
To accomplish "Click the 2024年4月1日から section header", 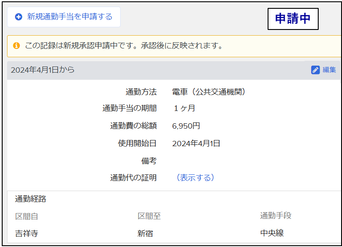I will (x=43, y=70).
